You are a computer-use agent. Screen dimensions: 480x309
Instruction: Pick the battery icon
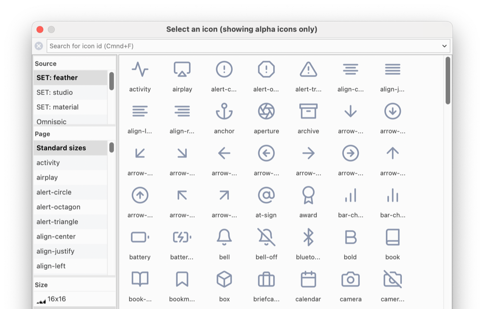click(x=140, y=238)
